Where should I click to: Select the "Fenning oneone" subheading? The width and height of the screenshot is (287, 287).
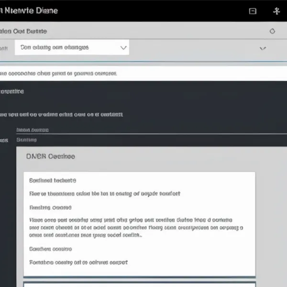(x=50, y=208)
